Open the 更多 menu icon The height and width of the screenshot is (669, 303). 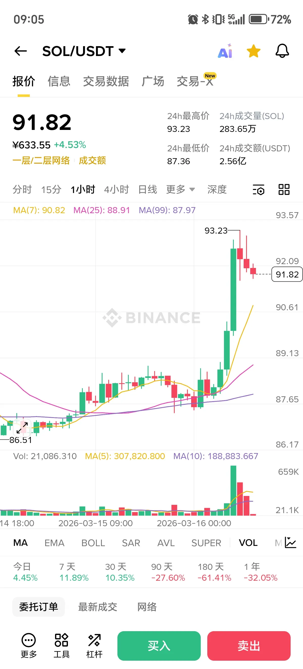pos(29,646)
